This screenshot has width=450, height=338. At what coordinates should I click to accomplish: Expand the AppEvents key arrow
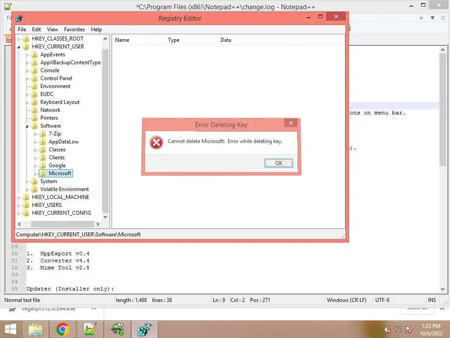(27, 55)
